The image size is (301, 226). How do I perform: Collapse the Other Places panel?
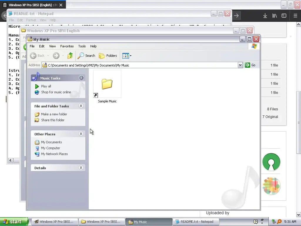click(81, 134)
